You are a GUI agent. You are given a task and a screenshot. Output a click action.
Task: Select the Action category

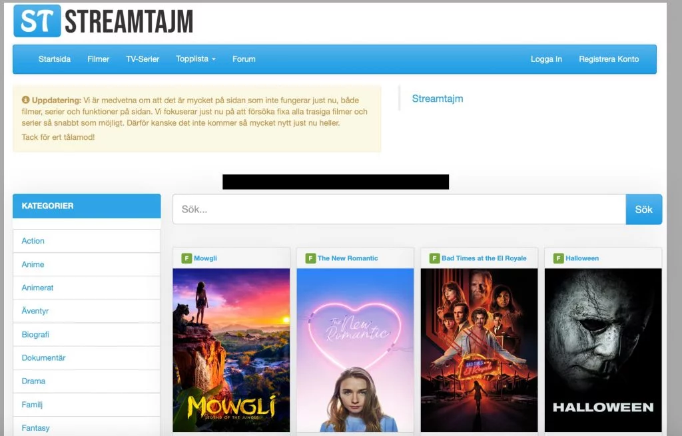point(33,241)
